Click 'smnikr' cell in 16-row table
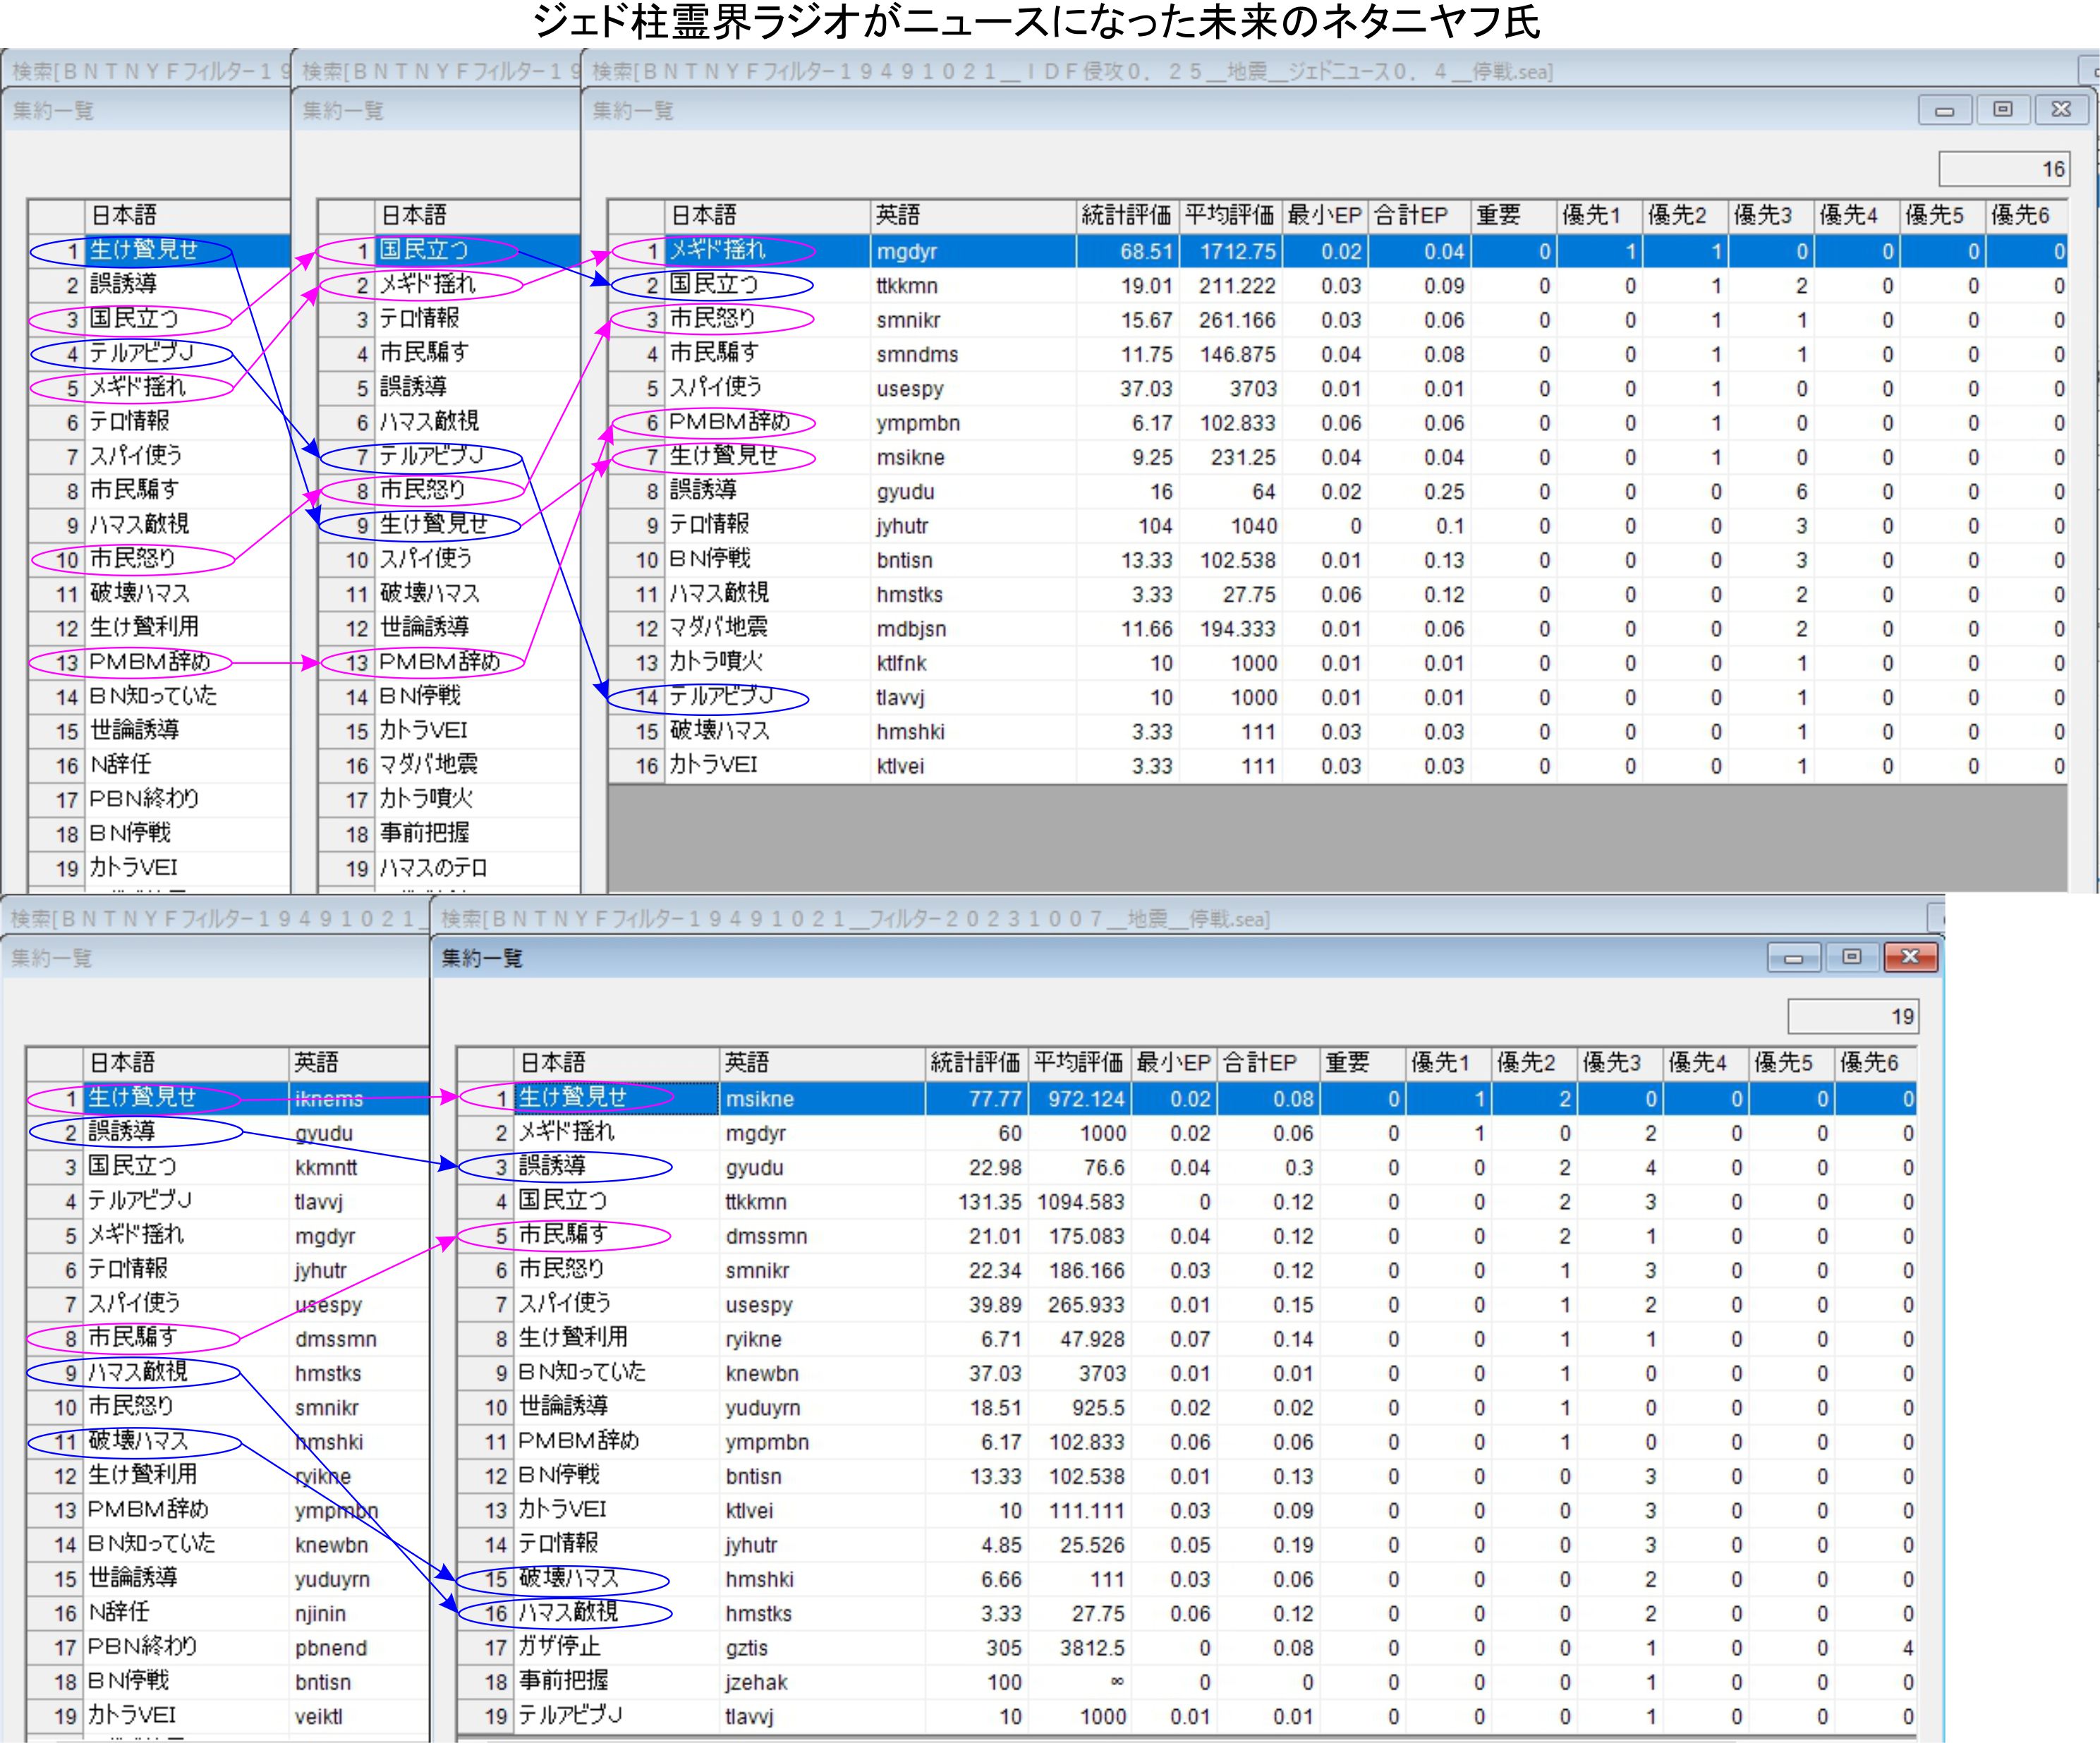Viewport: 2100px width, 1743px height. pyautogui.click(x=972, y=320)
